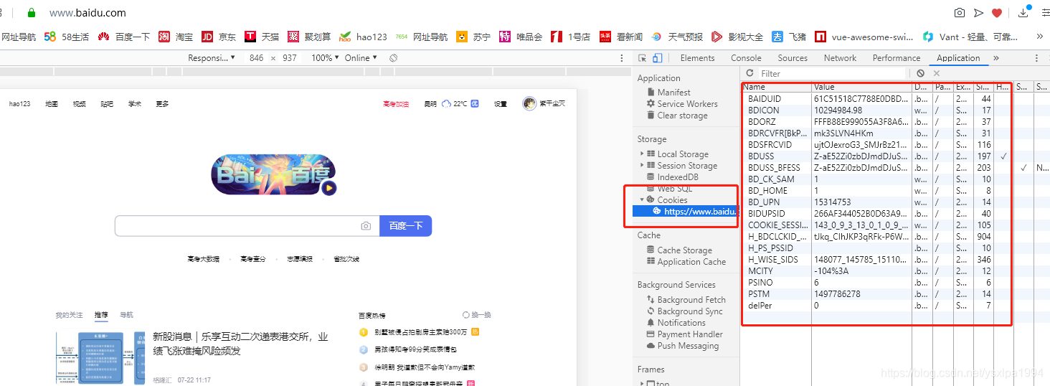Open the 天猫 bookmark
Screen dimensions: 1050x386
262,37
